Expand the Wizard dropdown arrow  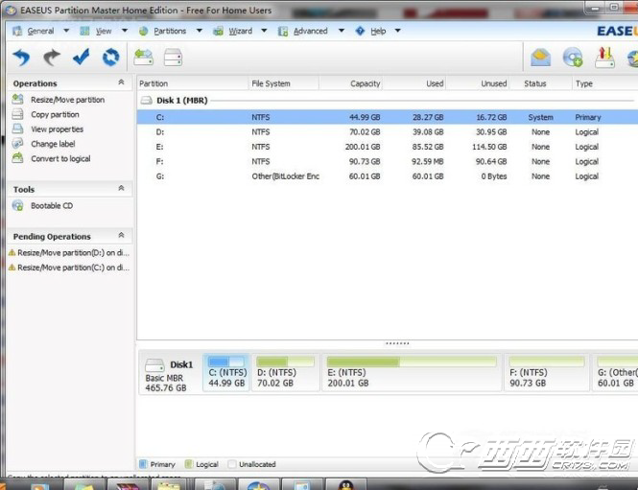pos(264,31)
